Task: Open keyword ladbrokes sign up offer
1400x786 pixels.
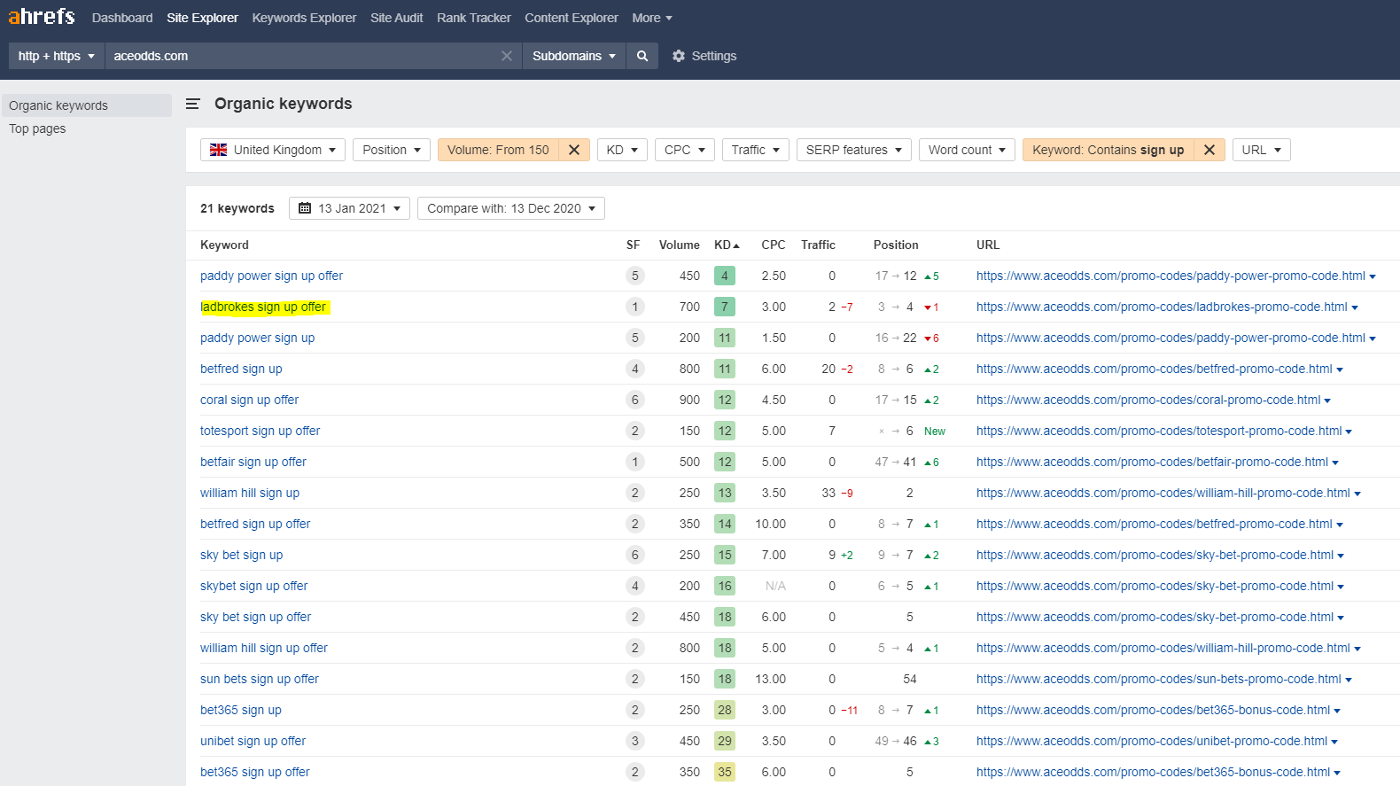Action: point(263,307)
